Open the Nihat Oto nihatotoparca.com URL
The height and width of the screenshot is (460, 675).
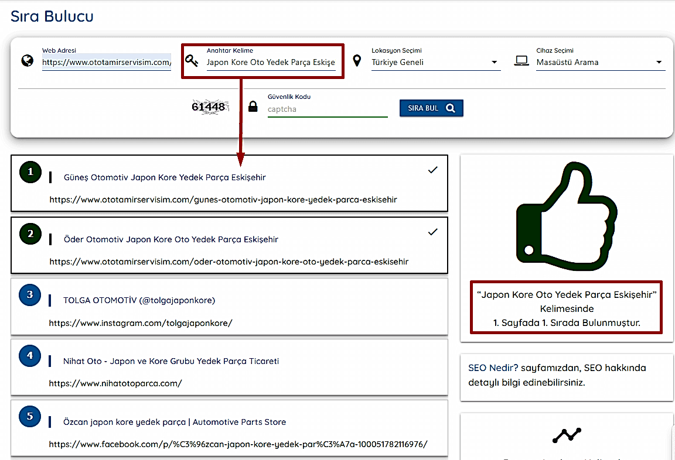click(115, 384)
